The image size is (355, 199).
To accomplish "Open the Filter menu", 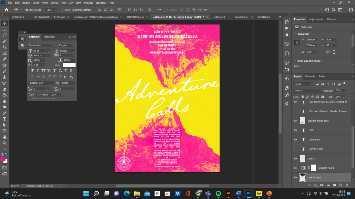I will click(x=63, y=3).
